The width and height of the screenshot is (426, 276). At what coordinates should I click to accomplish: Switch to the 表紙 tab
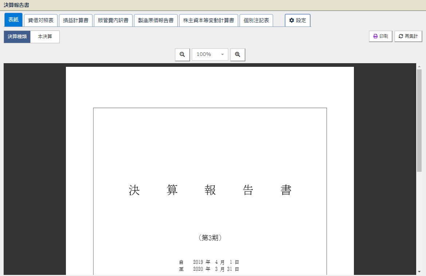13,20
